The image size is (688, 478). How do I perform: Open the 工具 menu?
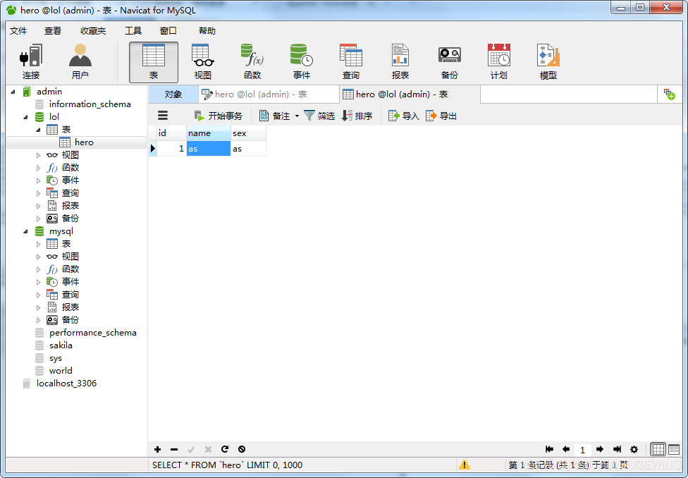pyautogui.click(x=133, y=31)
